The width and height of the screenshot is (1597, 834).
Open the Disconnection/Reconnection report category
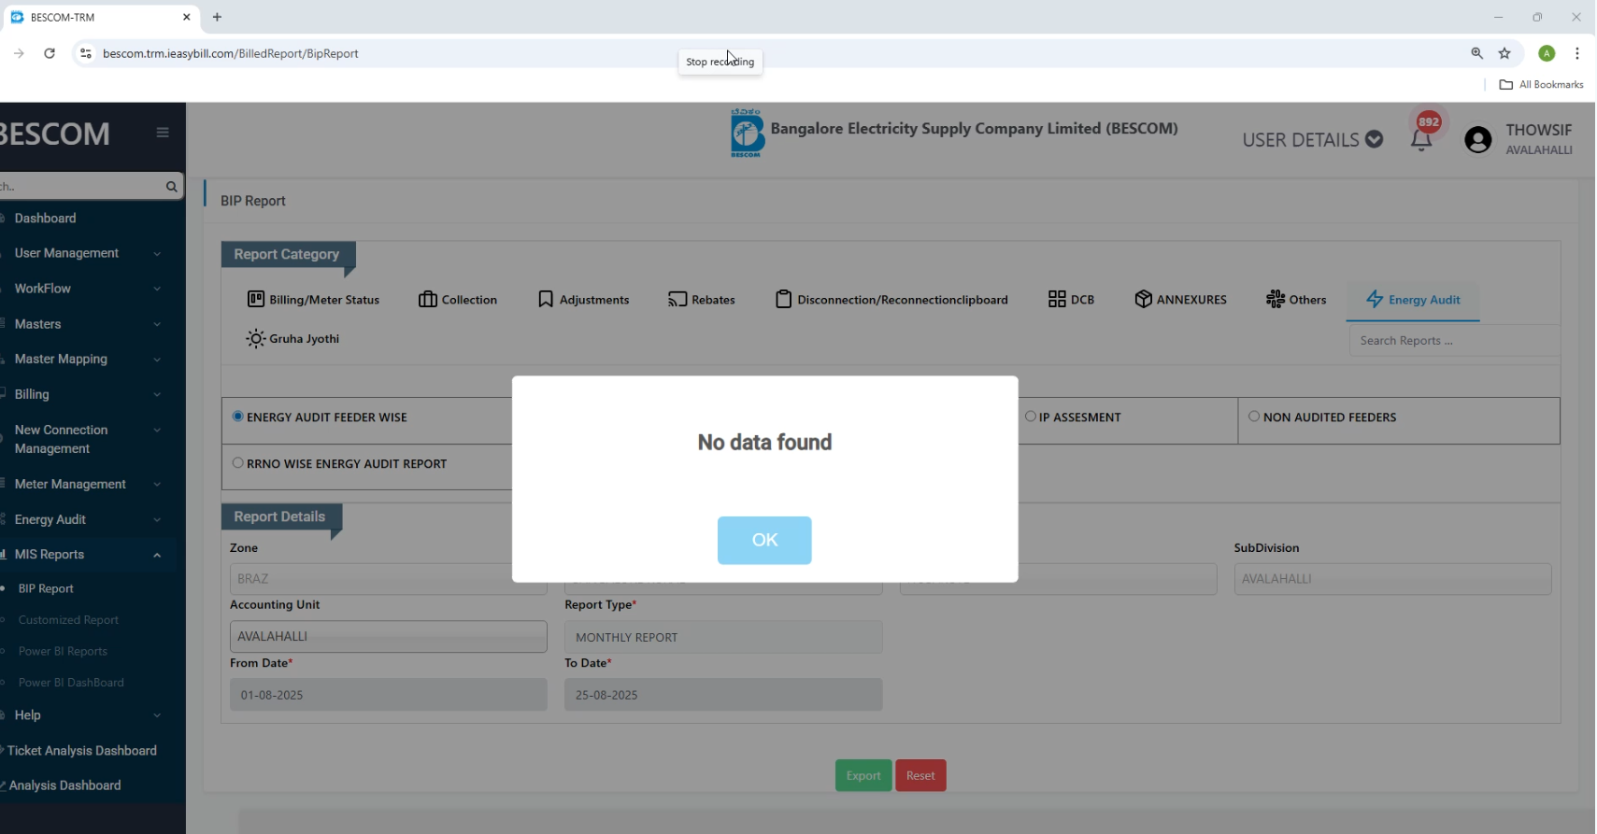(891, 300)
